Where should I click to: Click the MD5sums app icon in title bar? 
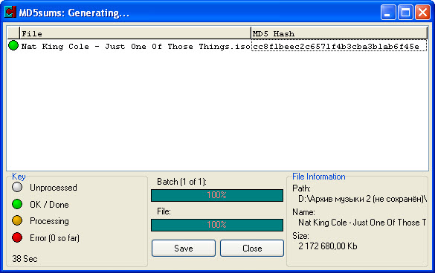click(x=10, y=12)
